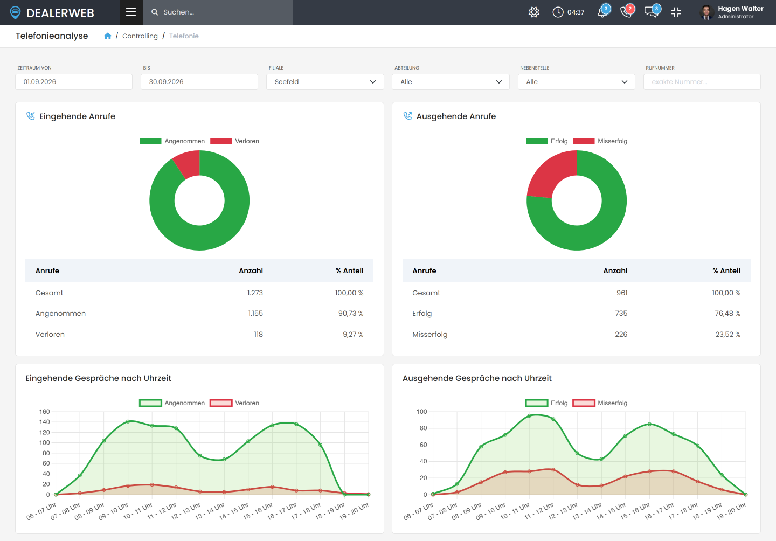Open the notifications bell icon
Image resolution: width=776 pixels, height=541 pixels.
[602, 12]
